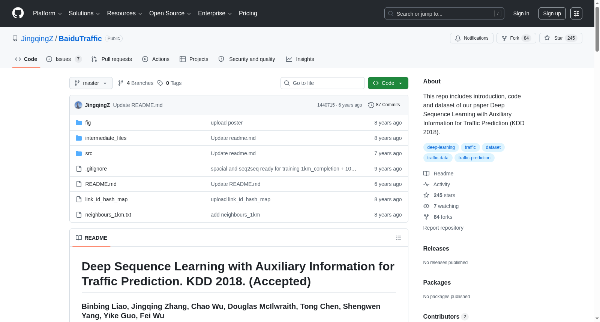600x322 pixels.
Task: Switch to the Projects tab
Action: pyautogui.click(x=194, y=59)
